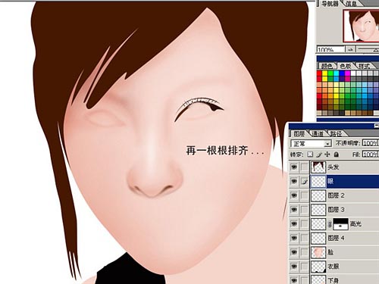The width and height of the screenshot is (379, 284).
Task: Open the 样式 tab
Action: click(364, 66)
